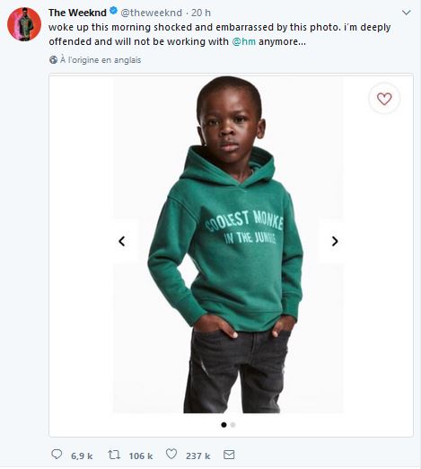This screenshot has height=469, width=421.
Task: Retweet this post using retweet icon
Action: coord(114,455)
